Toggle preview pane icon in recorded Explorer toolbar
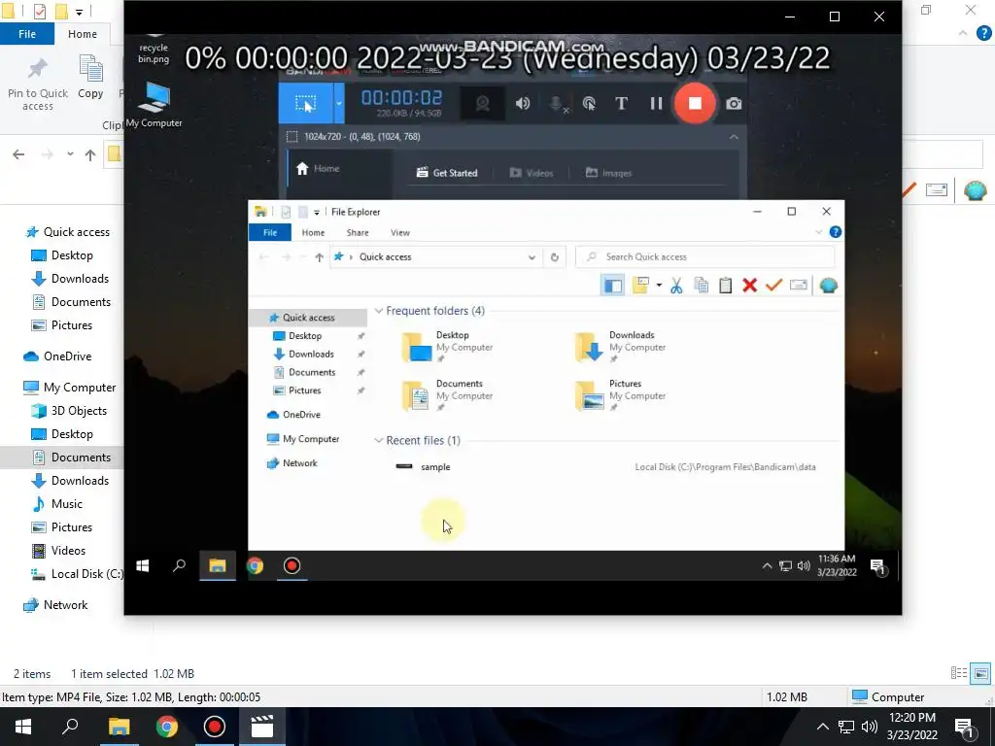The height and width of the screenshot is (746, 995). (x=612, y=286)
